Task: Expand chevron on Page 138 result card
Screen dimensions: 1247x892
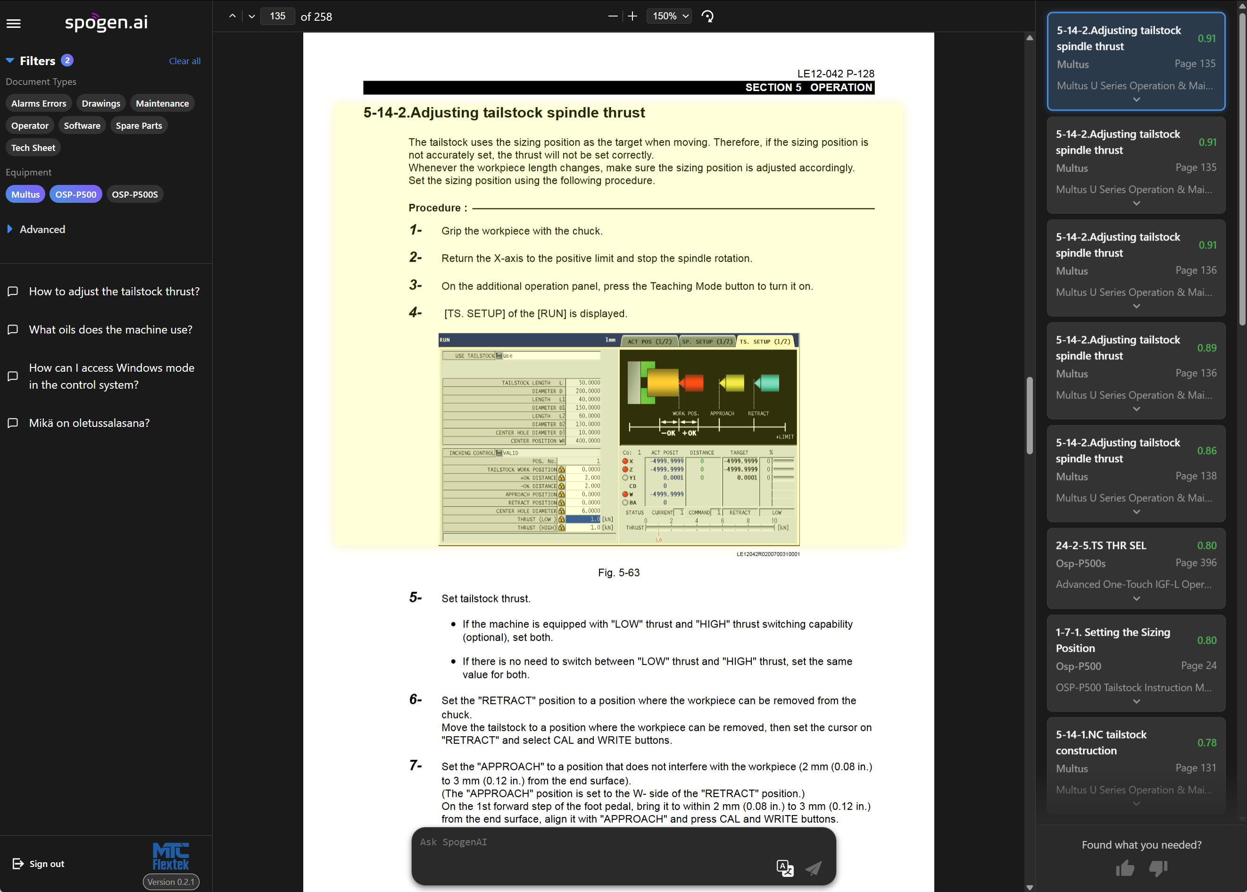Action: 1136,512
